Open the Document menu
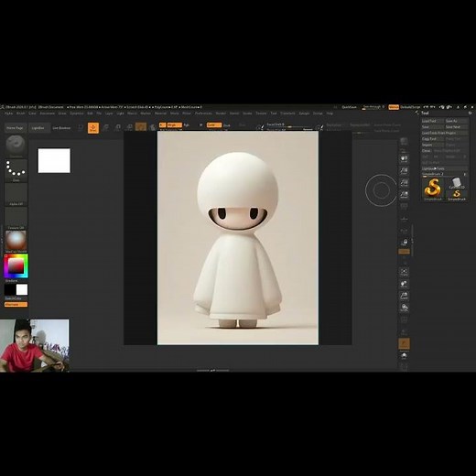 tap(48, 114)
